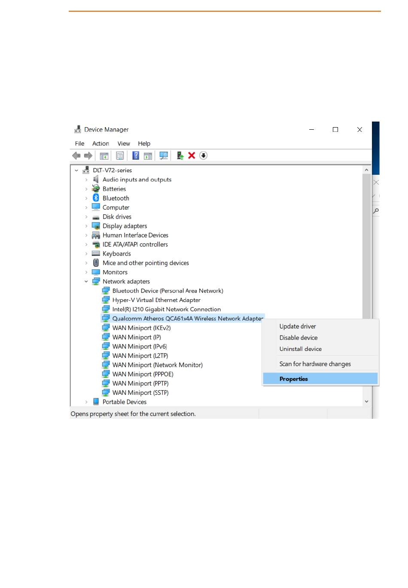Expand the Display adapters category

tap(86, 226)
